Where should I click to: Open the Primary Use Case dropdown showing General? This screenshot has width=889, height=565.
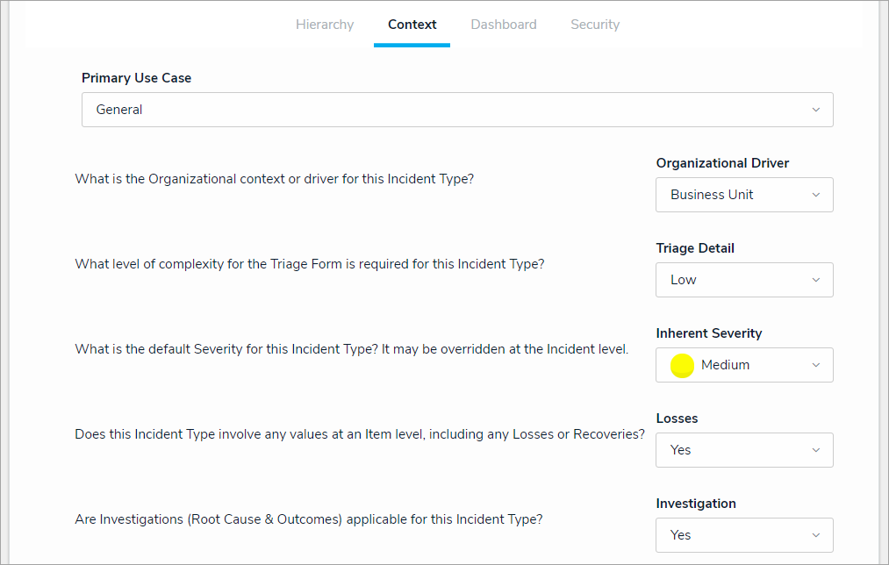click(x=456, y=110)
